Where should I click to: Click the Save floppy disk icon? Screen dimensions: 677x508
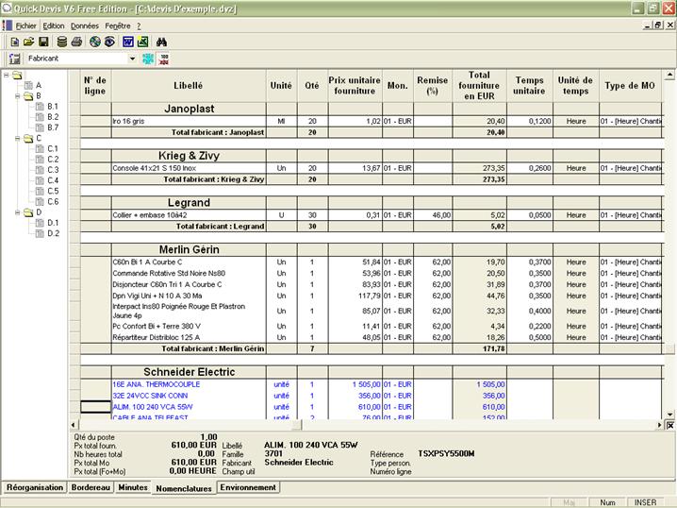(44, 42)
